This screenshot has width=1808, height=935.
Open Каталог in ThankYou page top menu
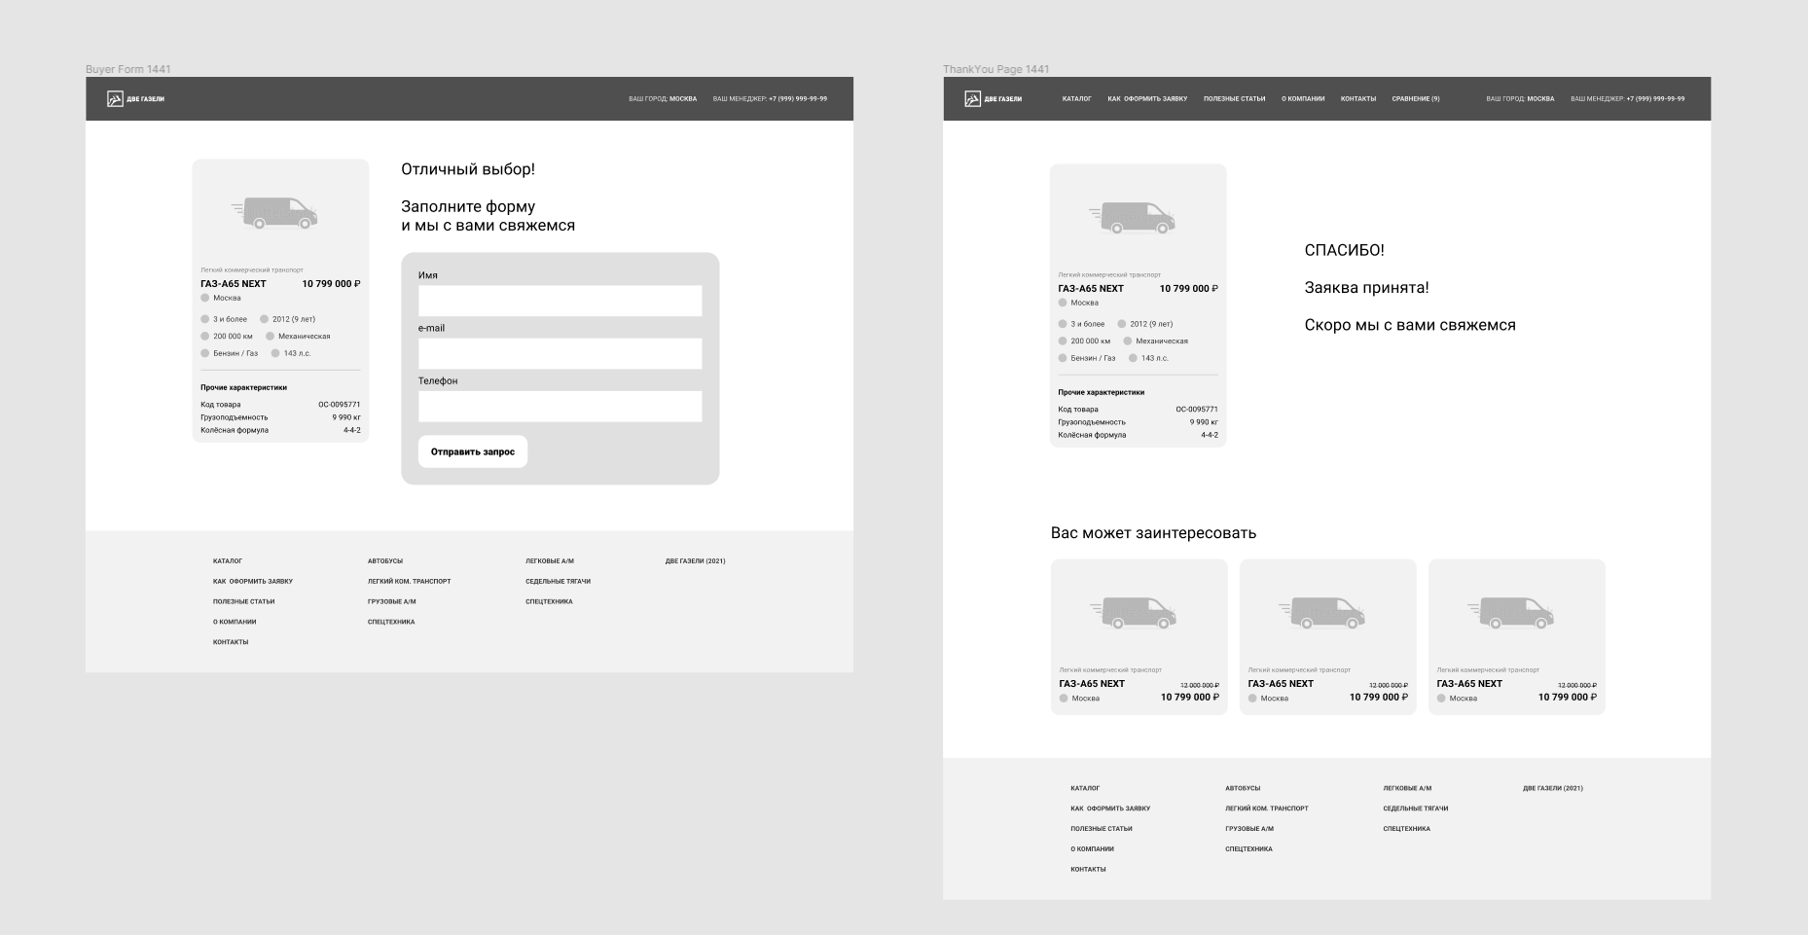coord(1076,99)
